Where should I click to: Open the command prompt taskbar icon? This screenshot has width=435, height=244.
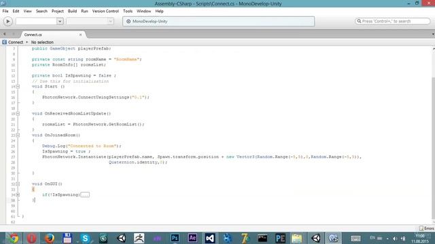[262, 238]
